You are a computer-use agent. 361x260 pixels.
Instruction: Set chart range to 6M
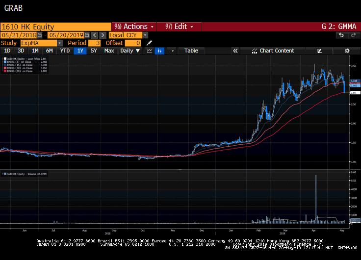(x=50, y=51)
